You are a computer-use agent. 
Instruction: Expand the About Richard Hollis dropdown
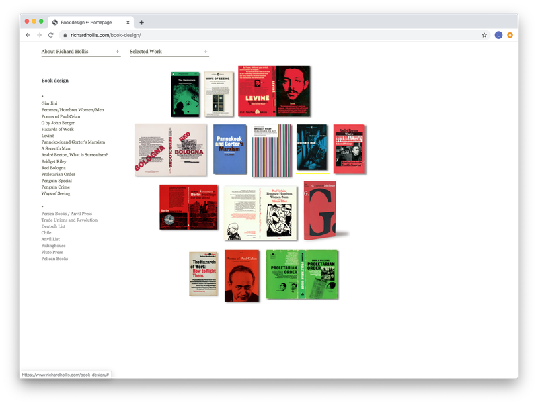[x=81, y=52]
